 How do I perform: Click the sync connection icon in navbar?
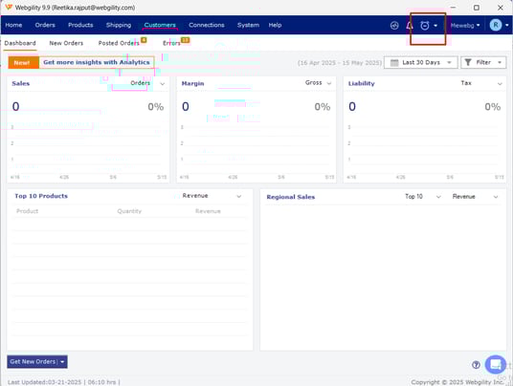click(394, 25)
